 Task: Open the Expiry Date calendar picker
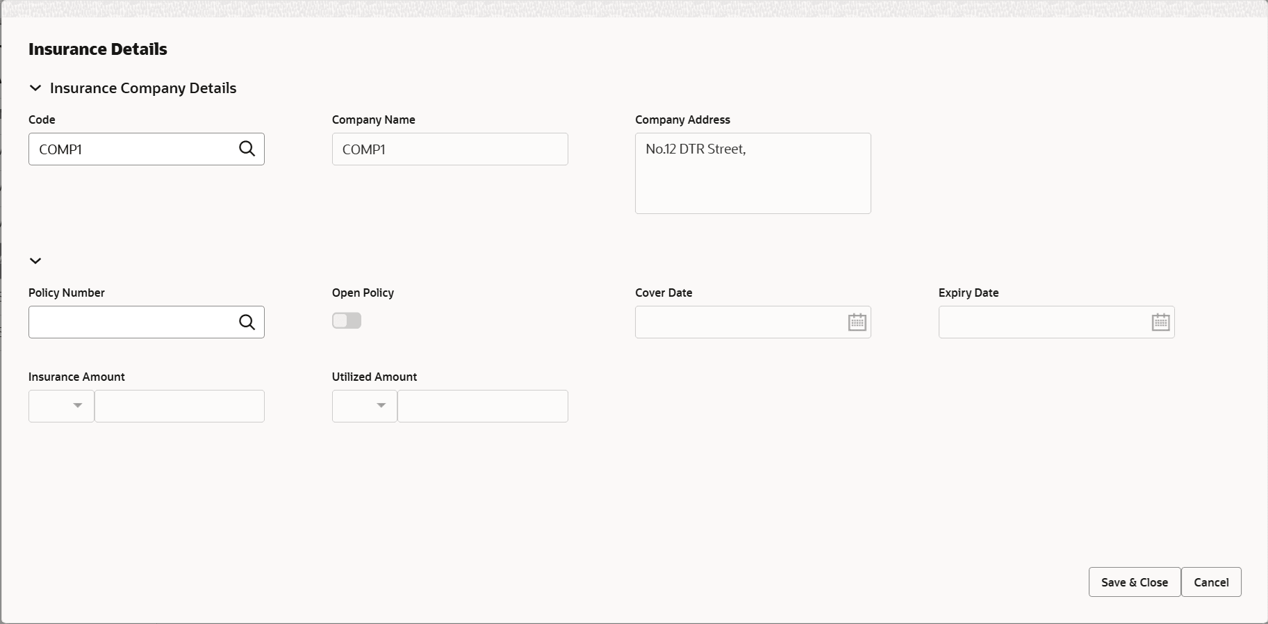coord(1160,322)
